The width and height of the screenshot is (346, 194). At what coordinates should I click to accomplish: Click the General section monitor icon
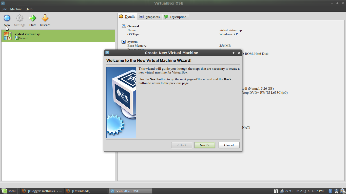pyautogui.click(x=124, y=26)
